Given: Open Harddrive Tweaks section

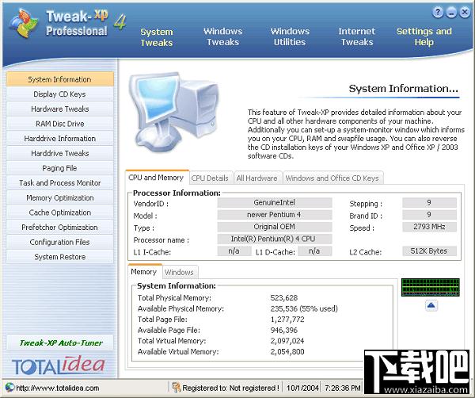Looking at the screenshot, I should pyautogui.click(x=59, y=153).
